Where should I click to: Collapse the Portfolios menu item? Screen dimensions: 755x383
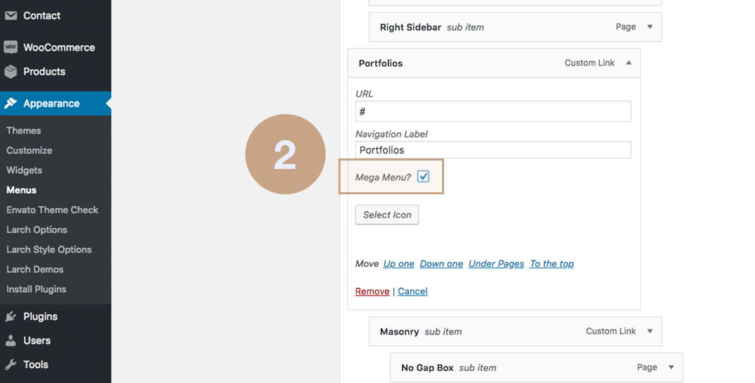[628, 63]
